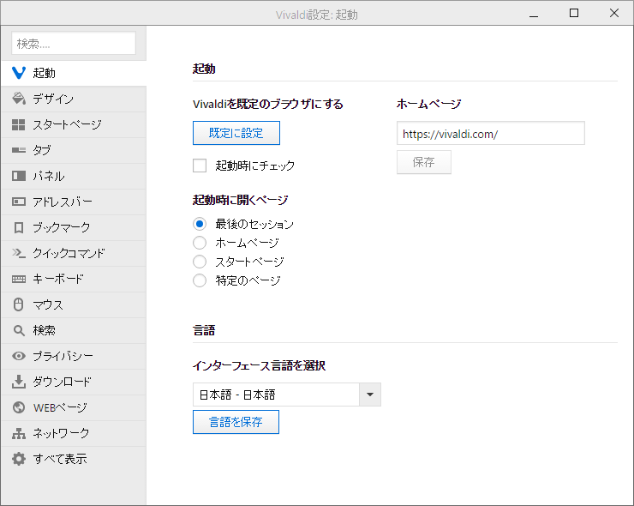Choose the 特定のページ radio option
The image size is (634, 506).
coord(200,280)
